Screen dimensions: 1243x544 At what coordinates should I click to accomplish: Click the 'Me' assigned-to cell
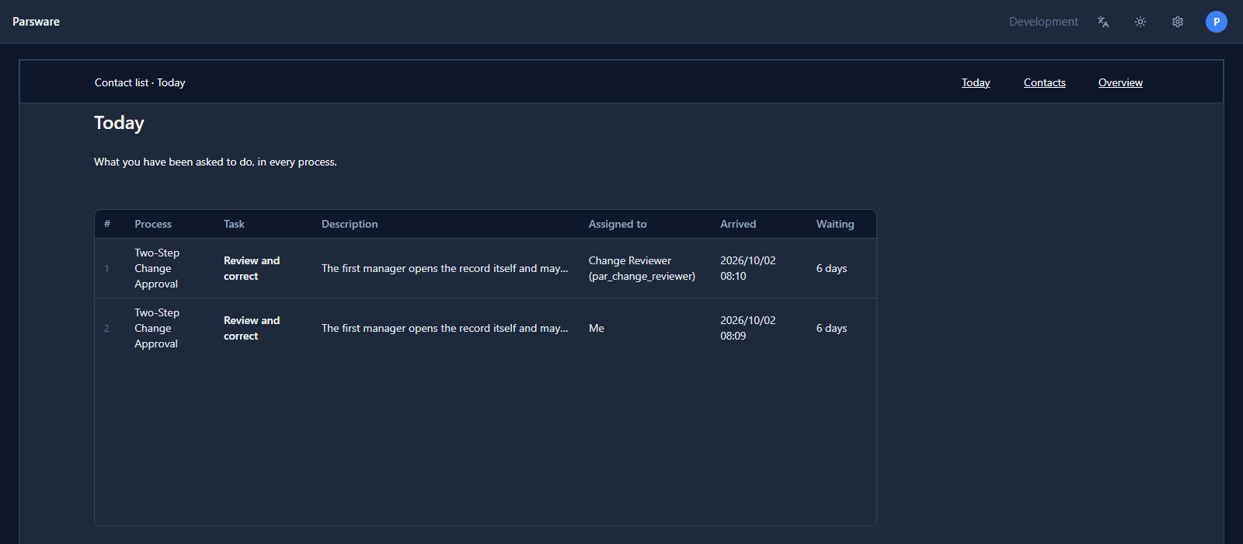597,328
